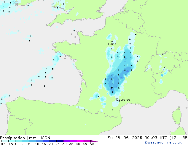Pick the 0.1–0.5 mm legend swatch
This screenshot has width=188, height=145.
coord(5,141)
